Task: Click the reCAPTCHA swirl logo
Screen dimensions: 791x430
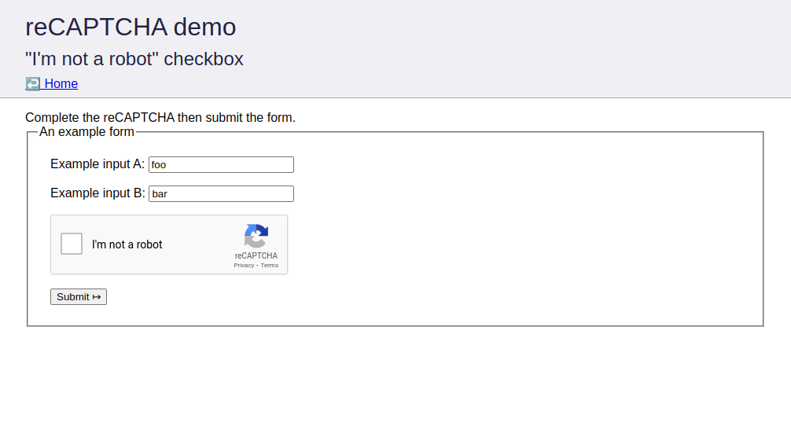Action: (x=256, y=236)
